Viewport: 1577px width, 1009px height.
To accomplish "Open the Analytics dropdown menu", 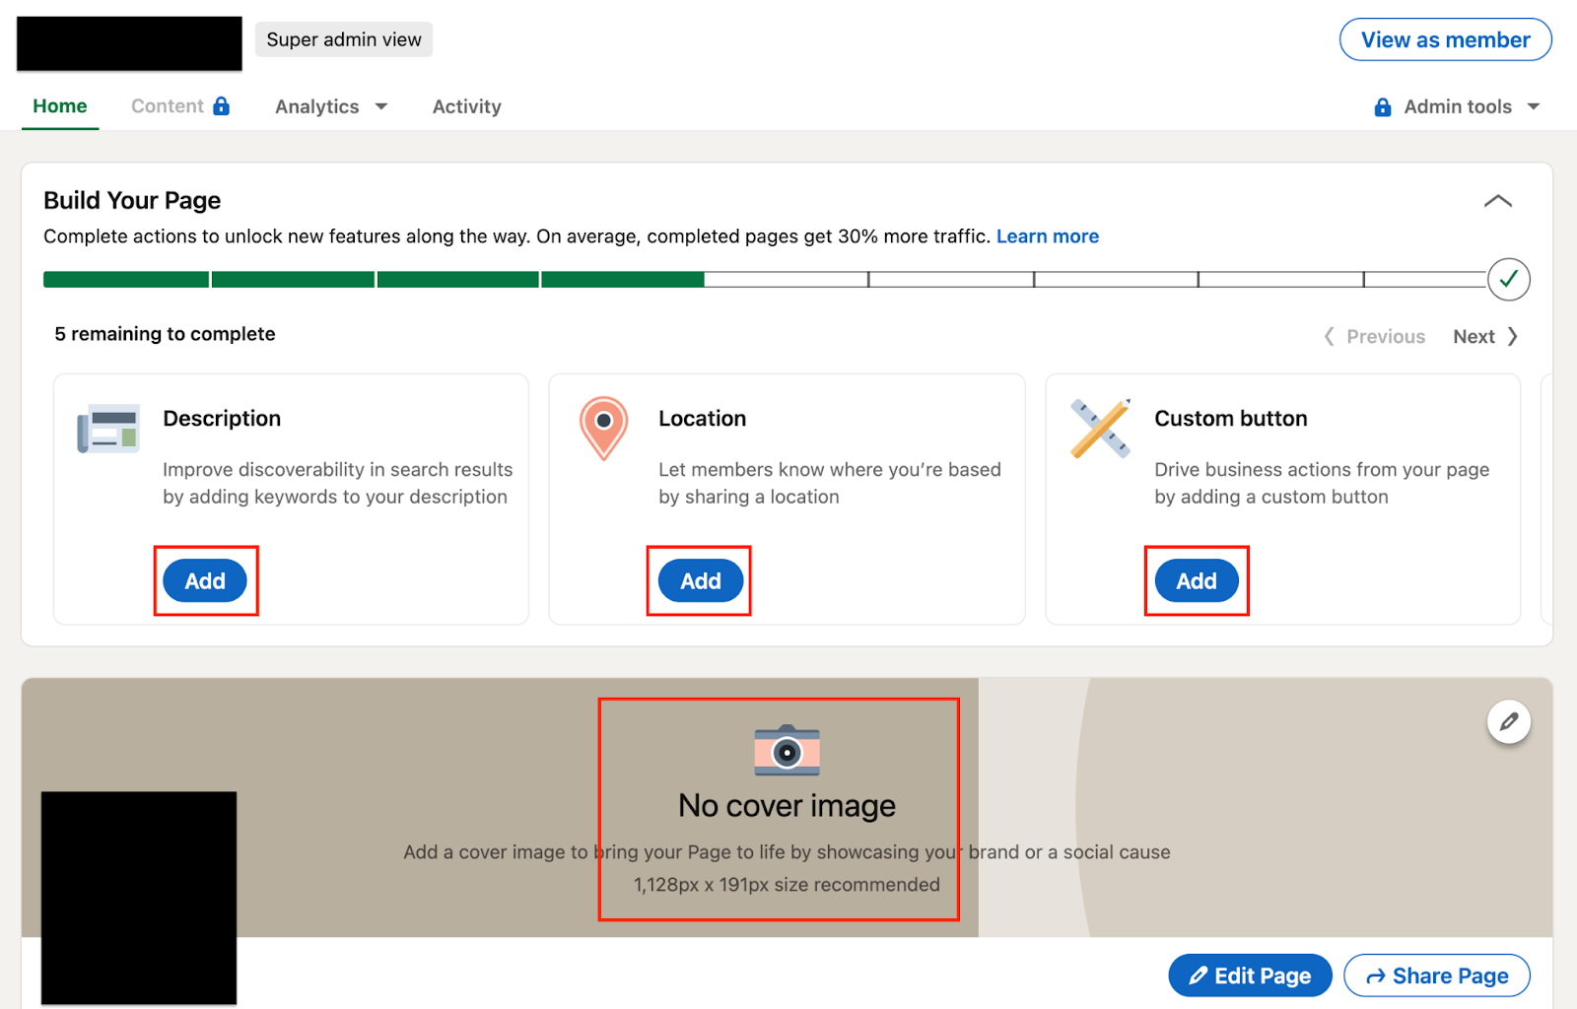I will point(331,106).
